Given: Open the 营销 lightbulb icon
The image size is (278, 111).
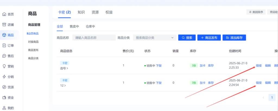Looking at the screenshot, I should pos(4,66).
